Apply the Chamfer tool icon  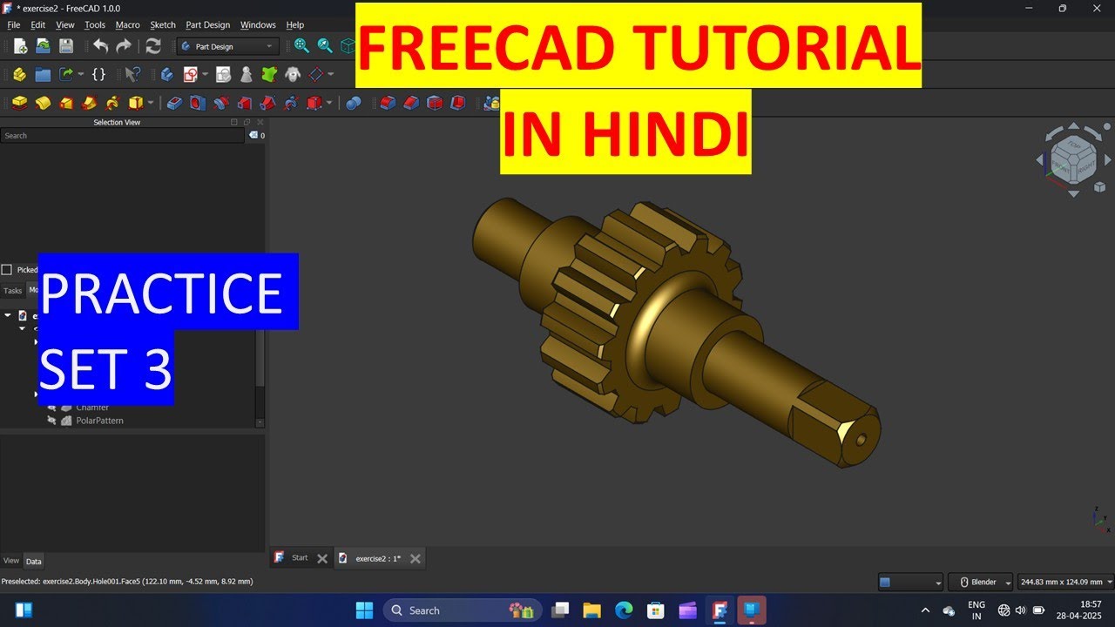coord(411,103)
